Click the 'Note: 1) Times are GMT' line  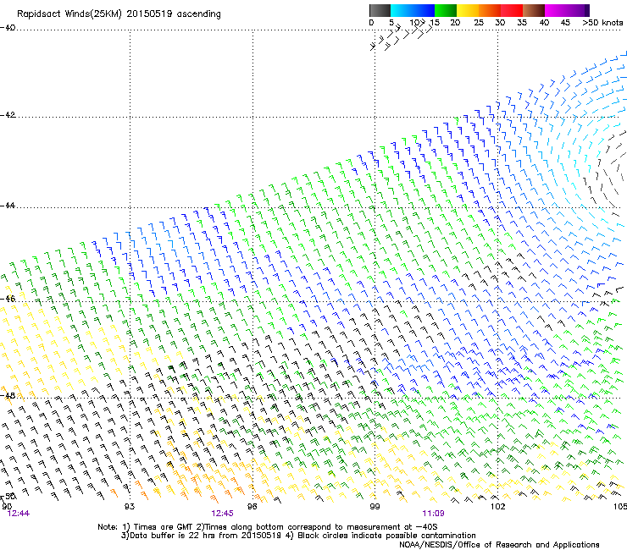(268, 527)
